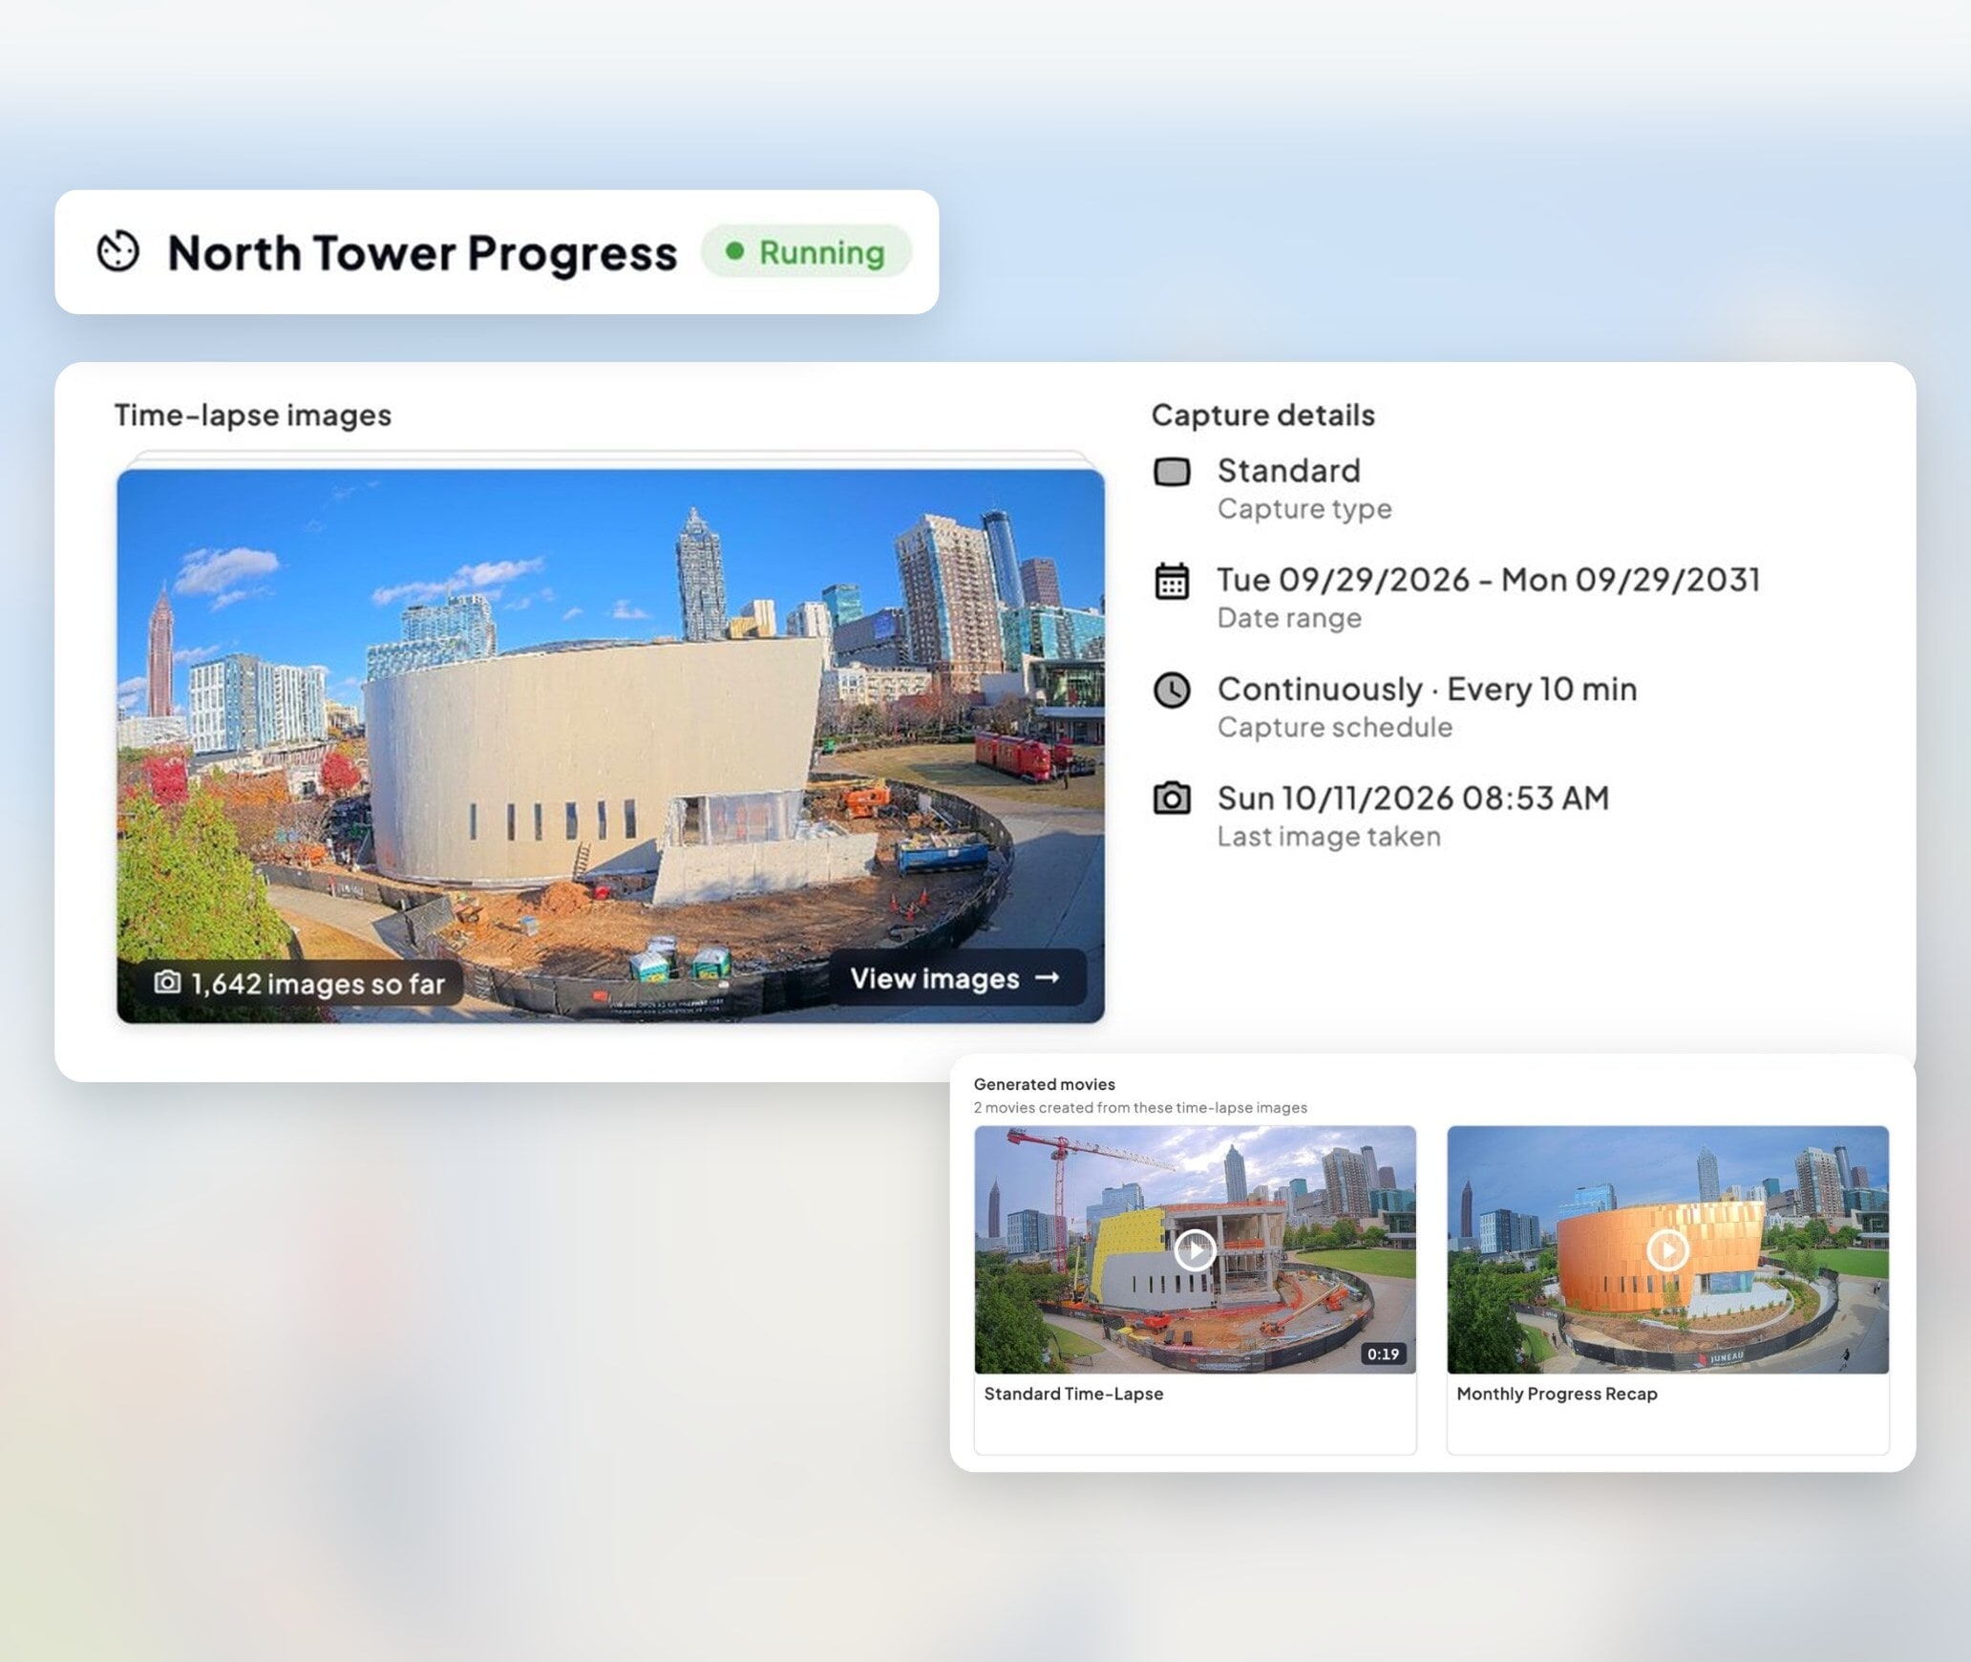Select the 'Monthly Progress Recap' title text

coord(1557,1394)
